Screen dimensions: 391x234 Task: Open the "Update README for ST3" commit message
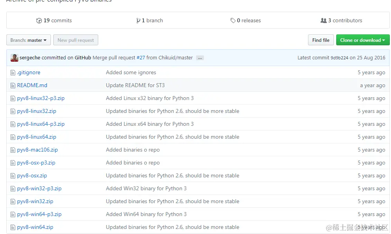[x=135, y=86]
